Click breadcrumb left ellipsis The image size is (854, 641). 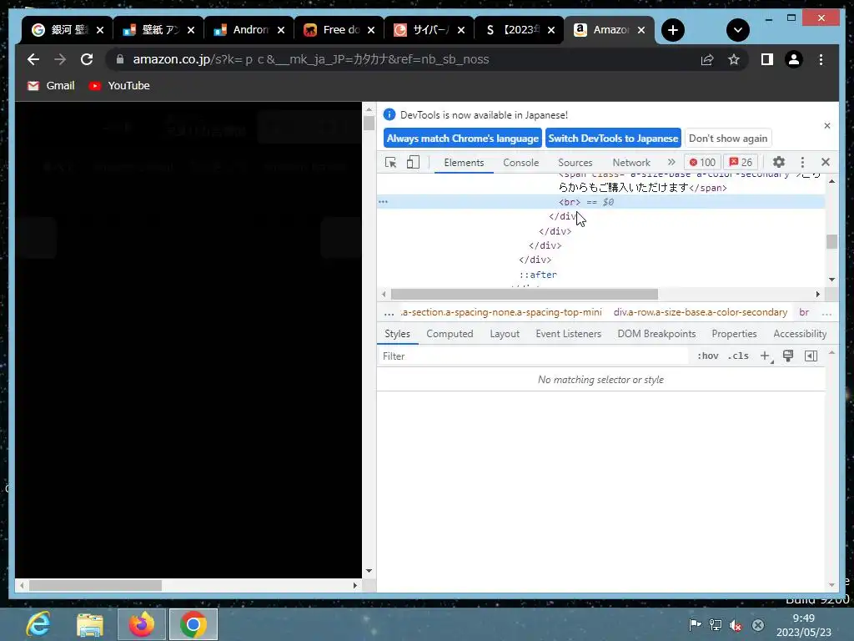click(x=389, y=313)
